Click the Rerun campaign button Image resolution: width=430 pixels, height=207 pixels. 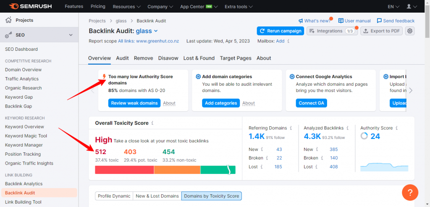[x=280, y=31]
